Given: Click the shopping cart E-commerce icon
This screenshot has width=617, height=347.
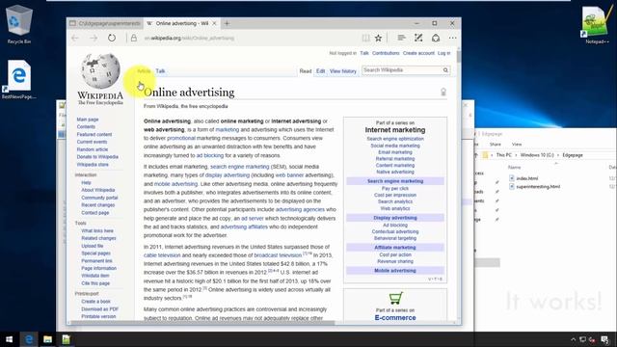Looking at the screenshot, I should [x=395, y=298].
